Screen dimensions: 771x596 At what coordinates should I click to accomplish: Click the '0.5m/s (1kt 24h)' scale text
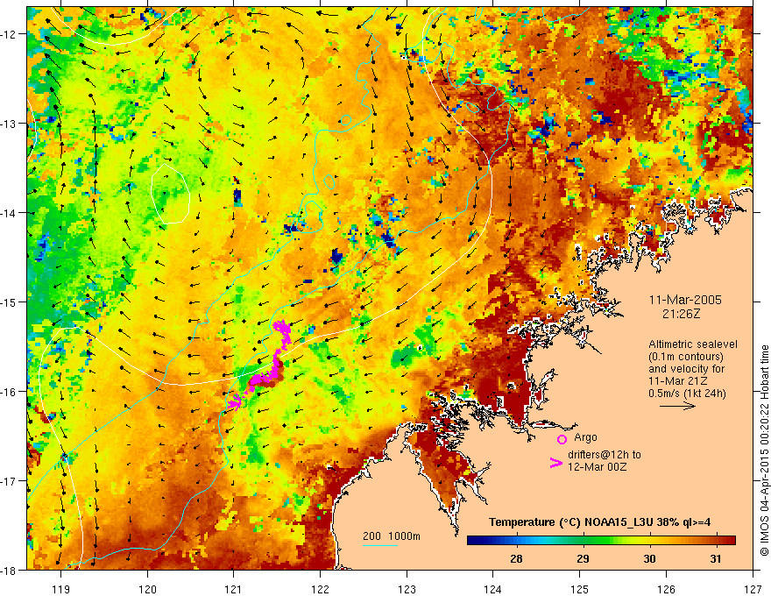[x=688, y=394]
